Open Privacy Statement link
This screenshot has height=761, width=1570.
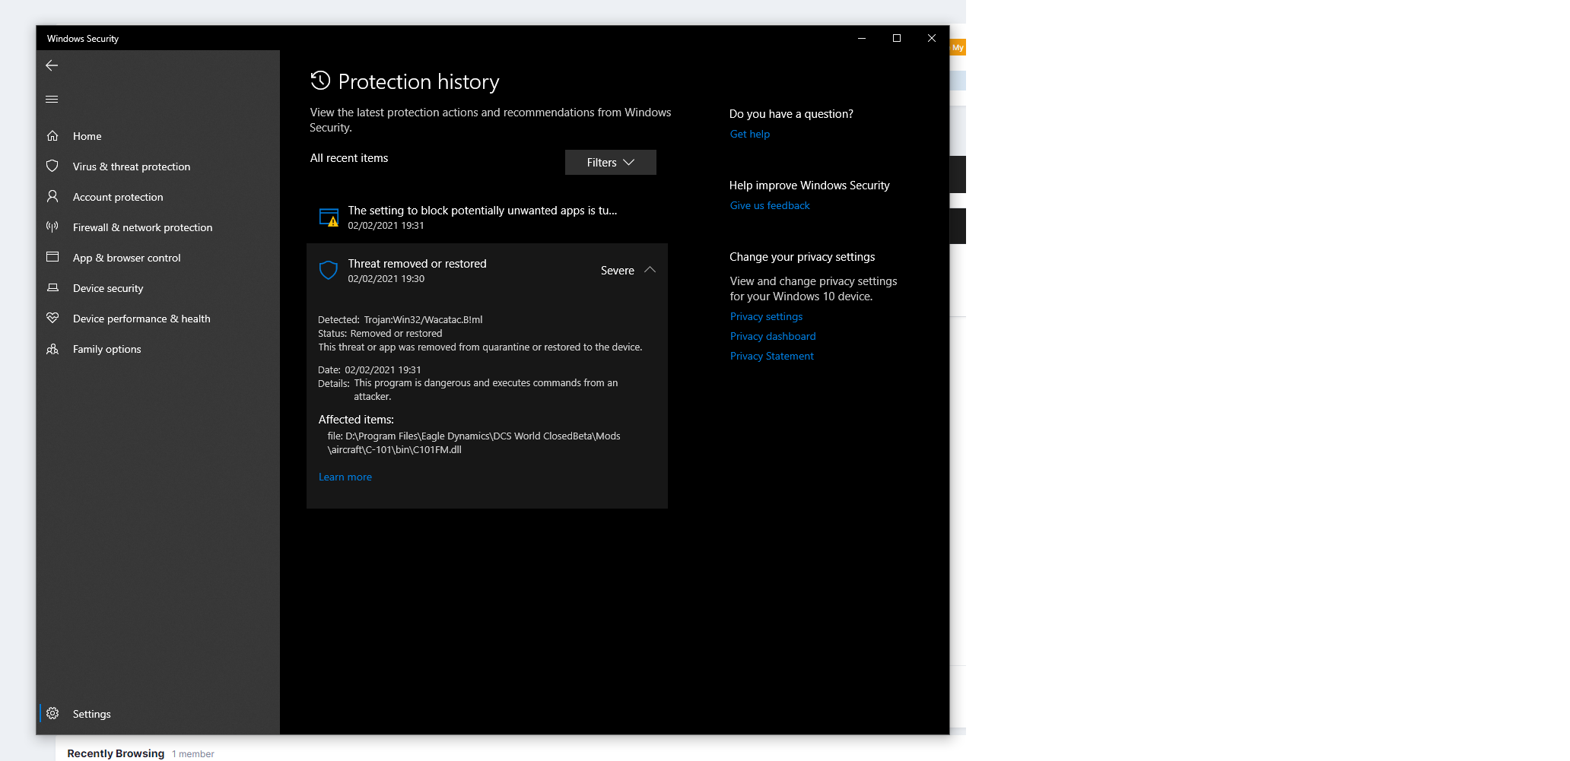point(772,356)
